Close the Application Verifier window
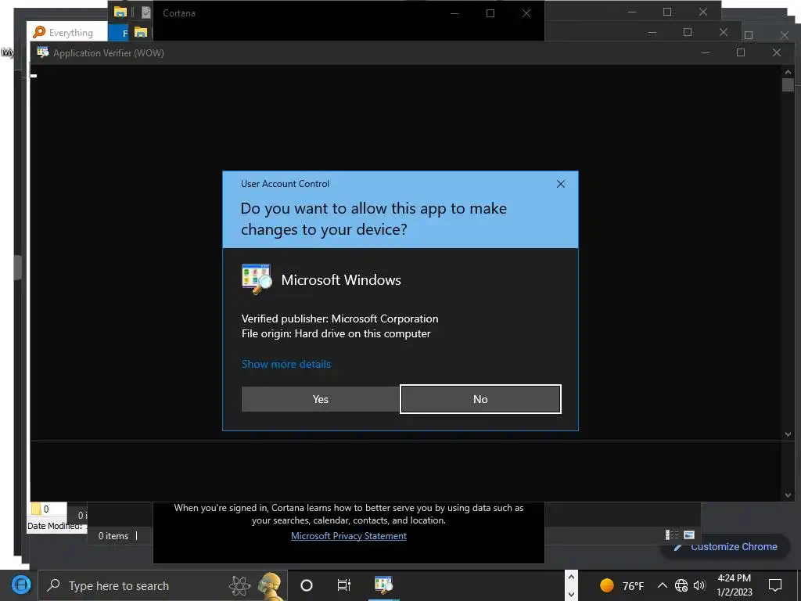This screenshot has width=801, height=601. click(777, 52)
